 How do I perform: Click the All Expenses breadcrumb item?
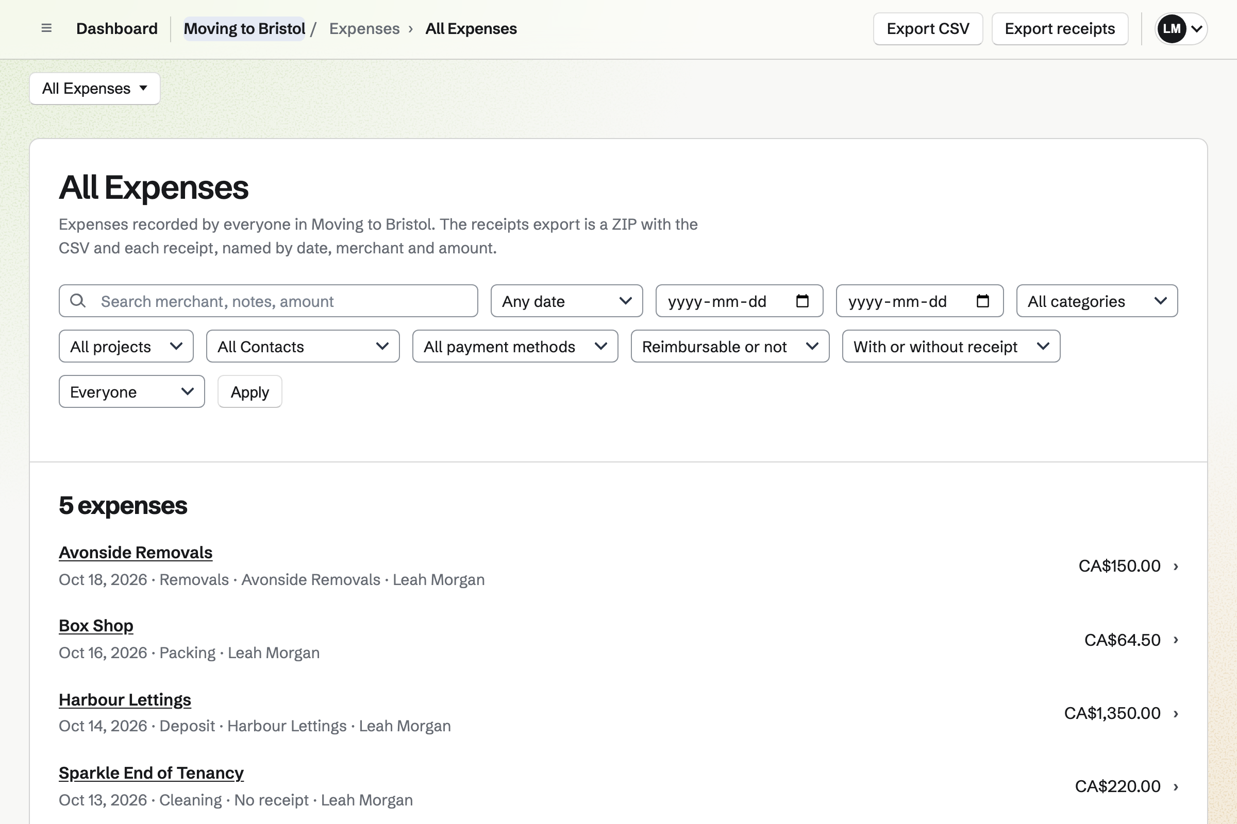471,28
